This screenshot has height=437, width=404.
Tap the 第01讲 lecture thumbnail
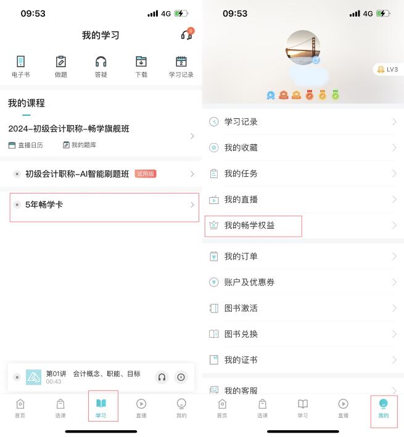(x=33, y=377)
